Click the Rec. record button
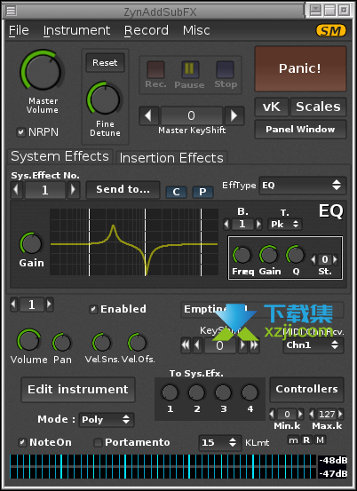Image resolution: width=357 pixels, height=491 pixels. [155, 69]
